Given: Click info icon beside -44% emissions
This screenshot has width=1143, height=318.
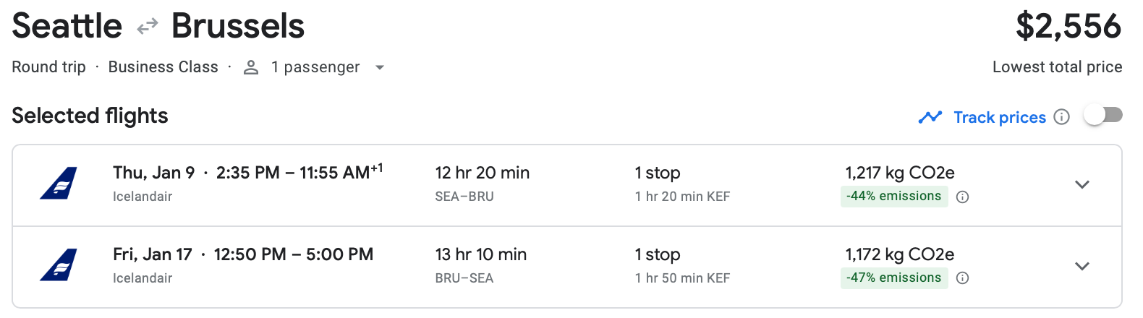Looking at the screenshot, I should [962, 197].
